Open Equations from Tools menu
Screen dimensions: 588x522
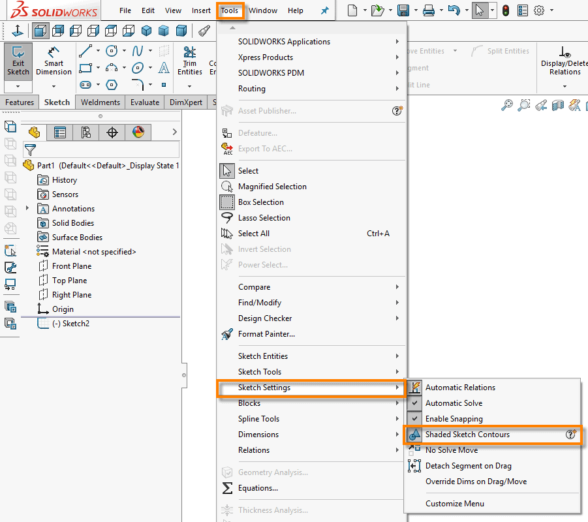coord(258,488)
